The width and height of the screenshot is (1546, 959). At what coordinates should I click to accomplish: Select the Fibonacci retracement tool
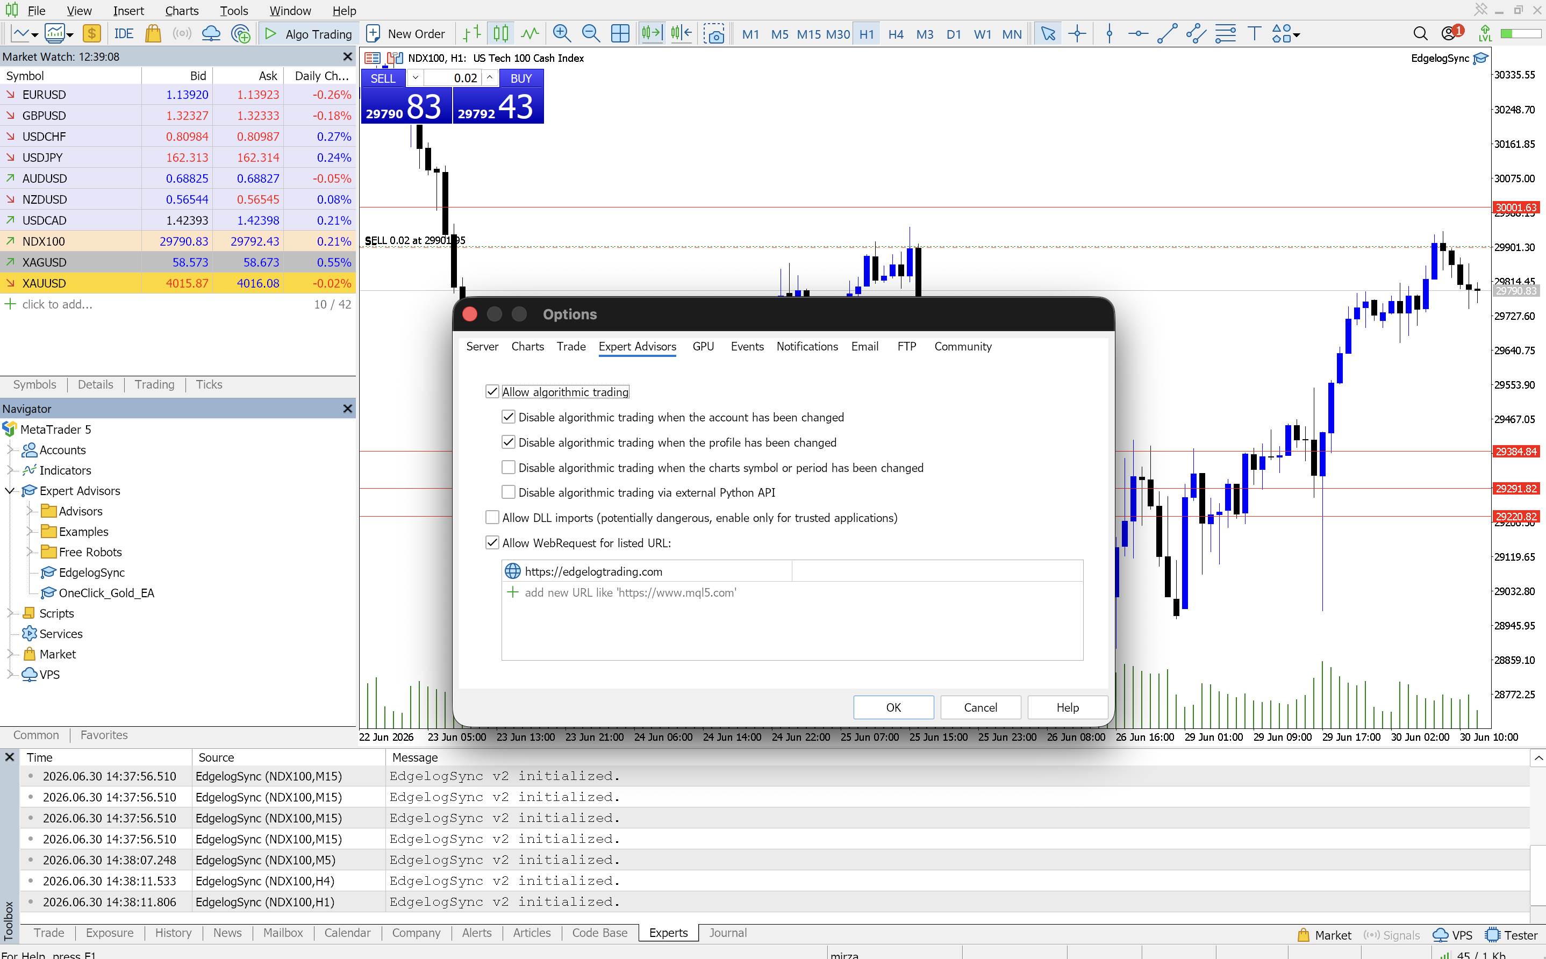tap(1226, 34)
